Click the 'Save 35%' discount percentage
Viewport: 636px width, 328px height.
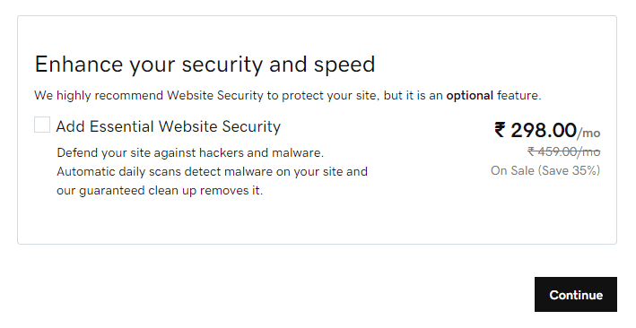569,170
